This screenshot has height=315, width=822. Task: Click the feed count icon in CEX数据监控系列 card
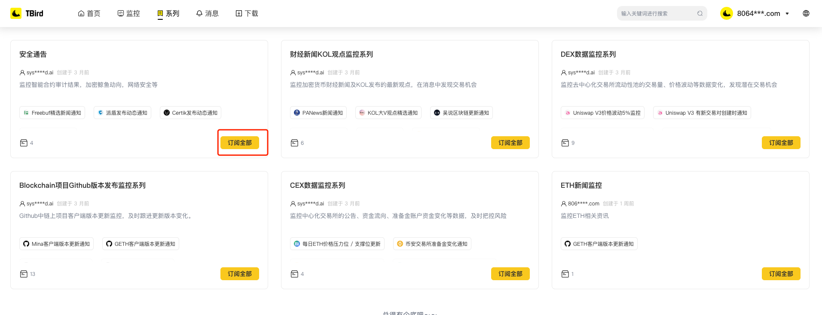tap(295, 274)
